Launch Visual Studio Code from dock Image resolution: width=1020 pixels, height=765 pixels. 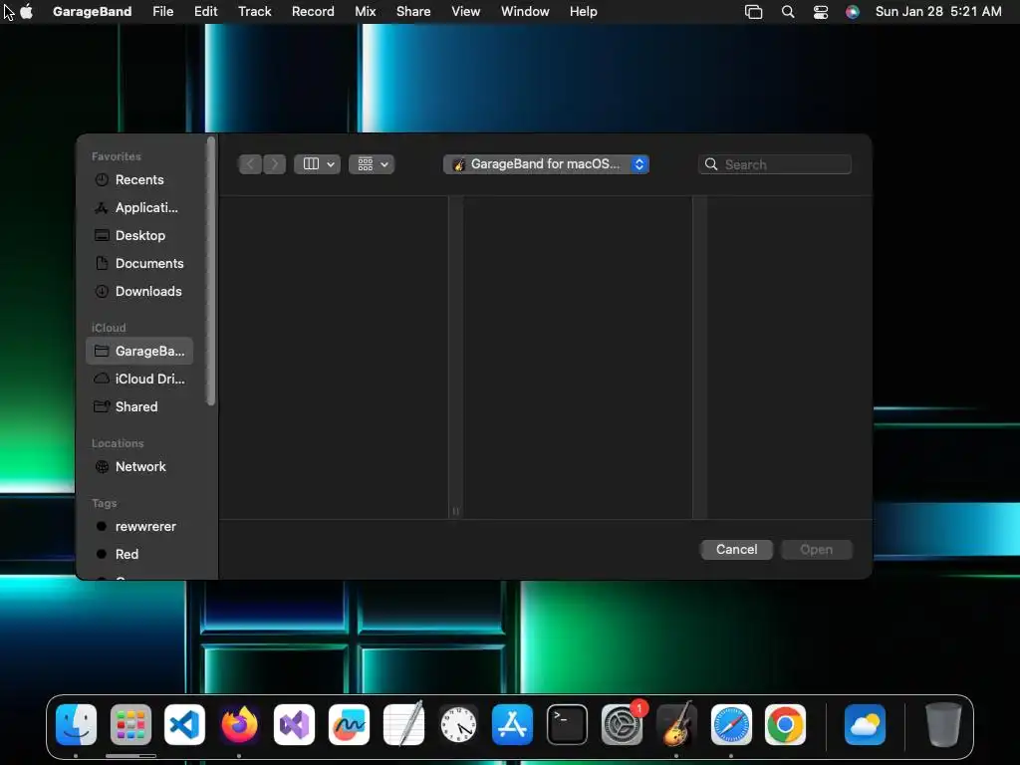184,724
